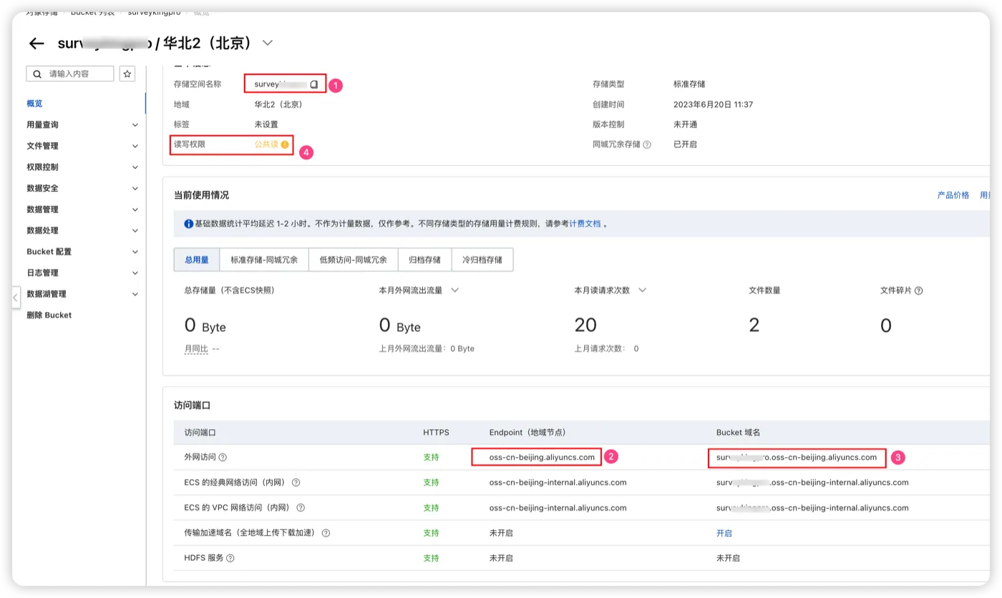Click 开启 link for transfer acceleration
This screenshot has width=1002, height=598.
pos(724,533)
